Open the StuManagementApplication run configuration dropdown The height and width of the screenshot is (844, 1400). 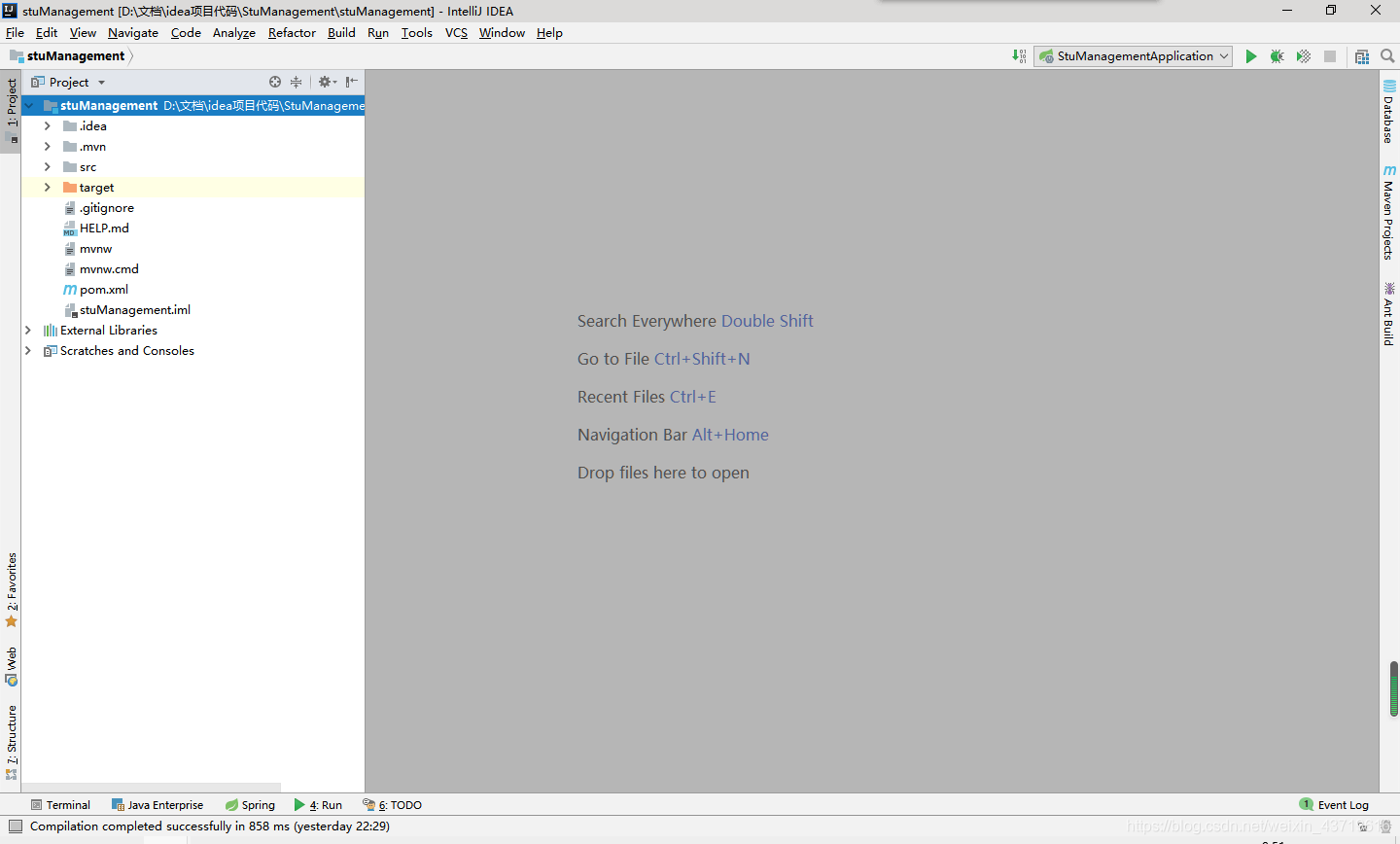click(x=1134, y=56)
